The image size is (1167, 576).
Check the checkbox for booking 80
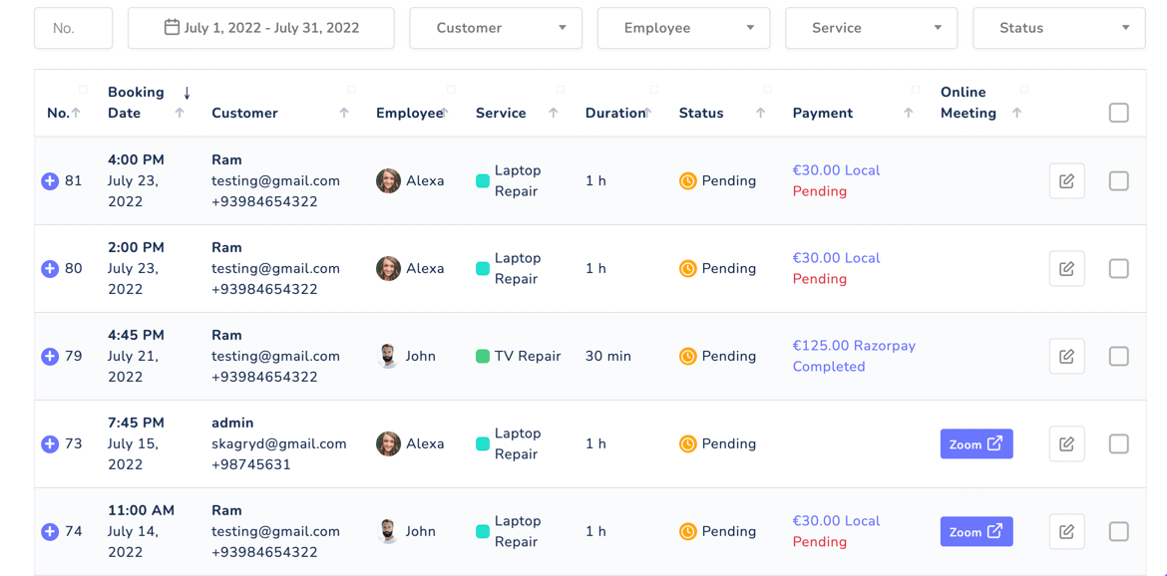[1118, 269]
